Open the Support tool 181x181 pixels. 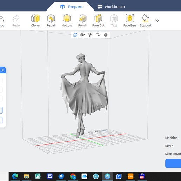(146, 21)
